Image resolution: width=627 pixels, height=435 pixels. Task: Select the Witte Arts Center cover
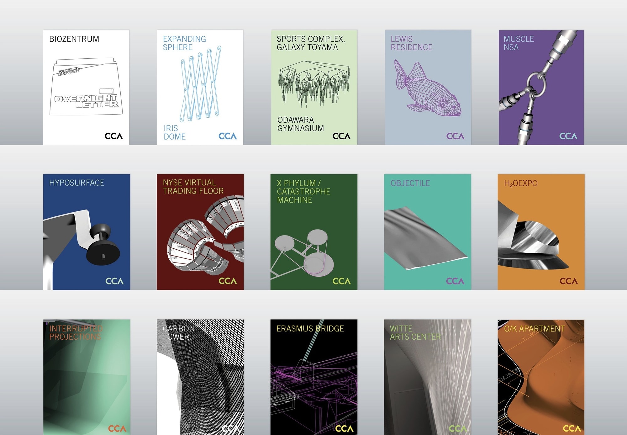tap(428, 377)
